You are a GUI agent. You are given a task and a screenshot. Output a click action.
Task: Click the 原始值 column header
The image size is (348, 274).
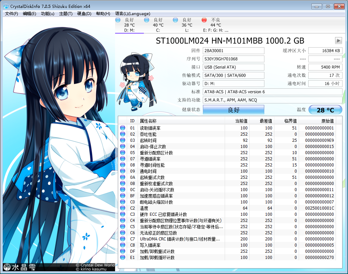[x=318, y=121]
